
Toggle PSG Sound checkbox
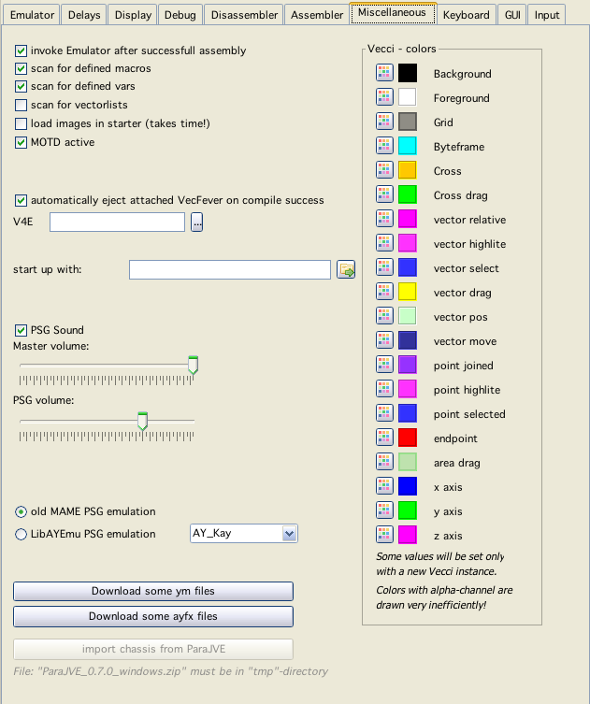click(22, 330)
